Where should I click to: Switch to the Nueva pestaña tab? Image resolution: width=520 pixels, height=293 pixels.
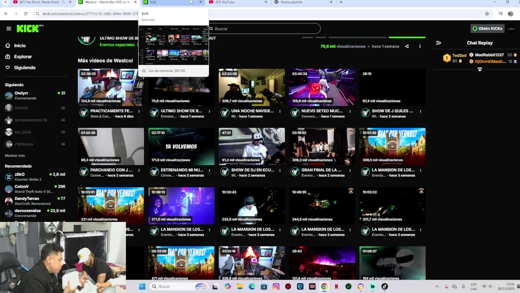pos(303,2)
